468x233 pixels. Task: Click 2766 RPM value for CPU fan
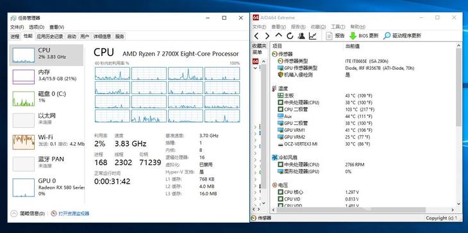[x=355, y=165]
